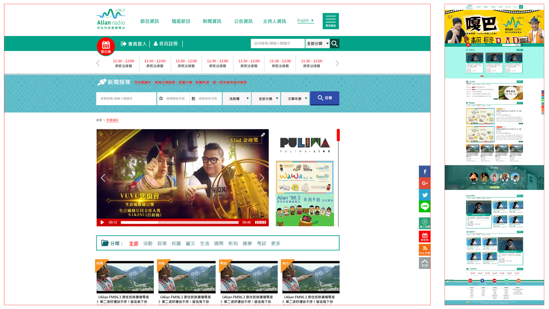Open the 找新聞 dropdown

point(237,99)
